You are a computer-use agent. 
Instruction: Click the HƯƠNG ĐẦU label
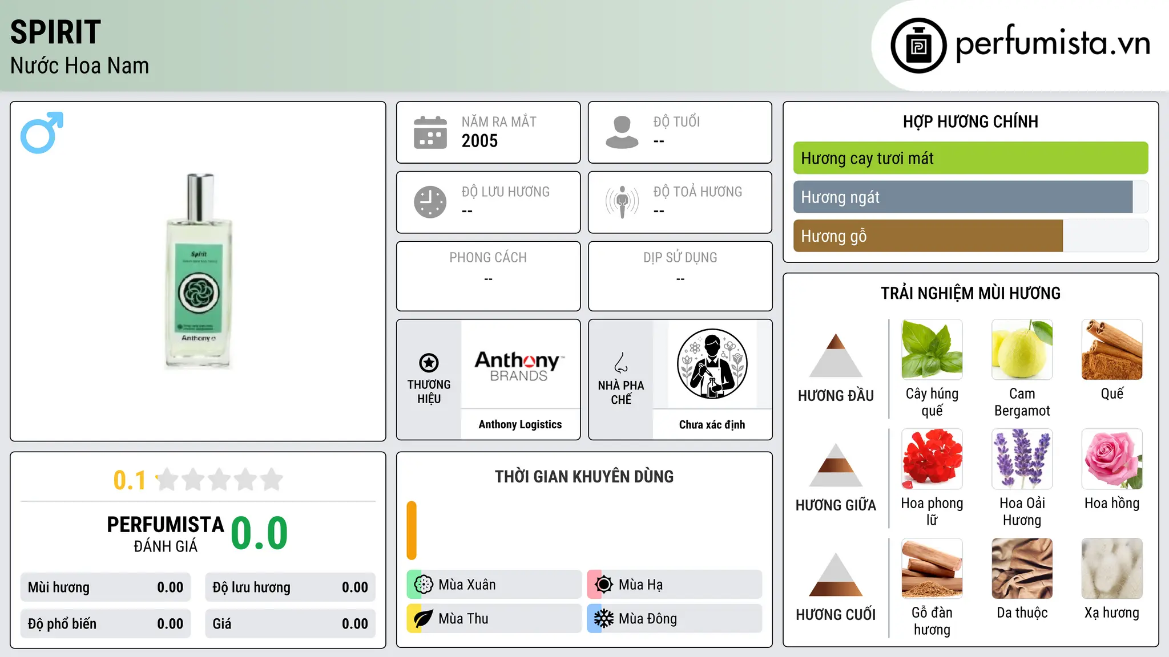pyautogui.click(x=836, y=396)
